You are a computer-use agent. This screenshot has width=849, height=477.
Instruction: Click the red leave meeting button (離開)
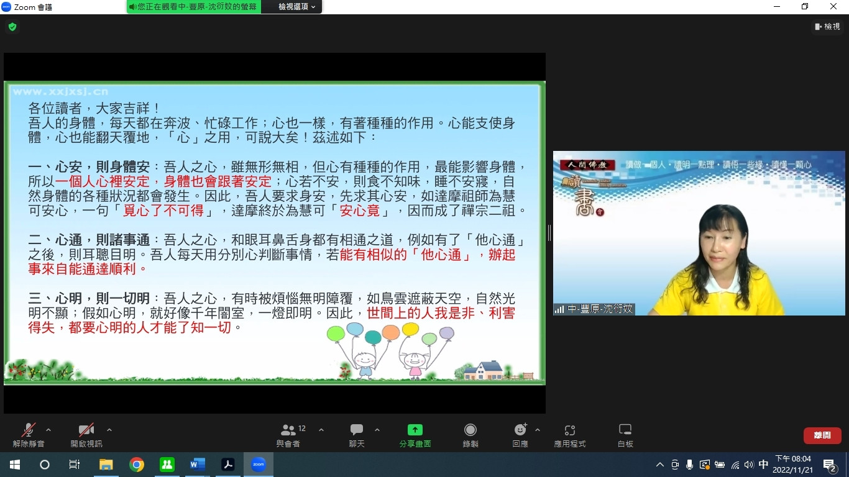[x=822, y=435]
